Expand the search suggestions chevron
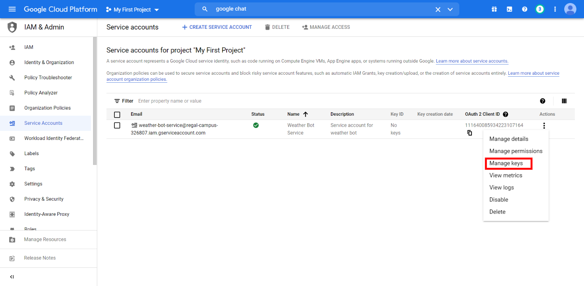This screenshot has width=584, height=286. 450,9
